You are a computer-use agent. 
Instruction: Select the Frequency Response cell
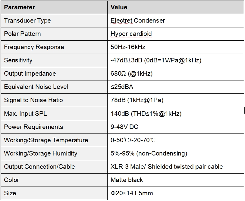point(54,47)
